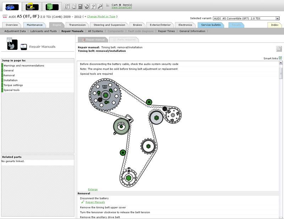
Task: Toggle the Smart links checkbox
Action: point(280,58)
